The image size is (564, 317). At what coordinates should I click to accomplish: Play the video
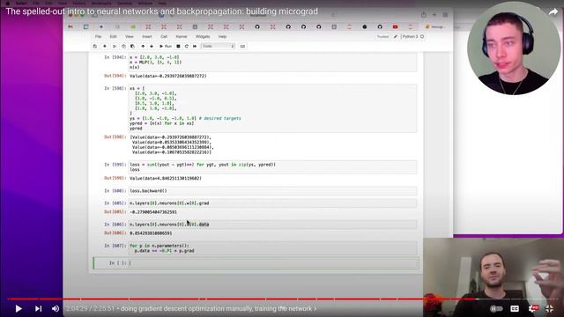pos(19,308)
